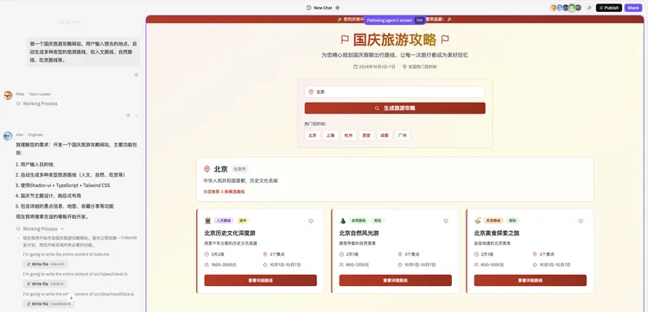The height and width of the screenshot is (312, 648).
Task: Click the team avatars group in header
Action: tap(566, 8)
